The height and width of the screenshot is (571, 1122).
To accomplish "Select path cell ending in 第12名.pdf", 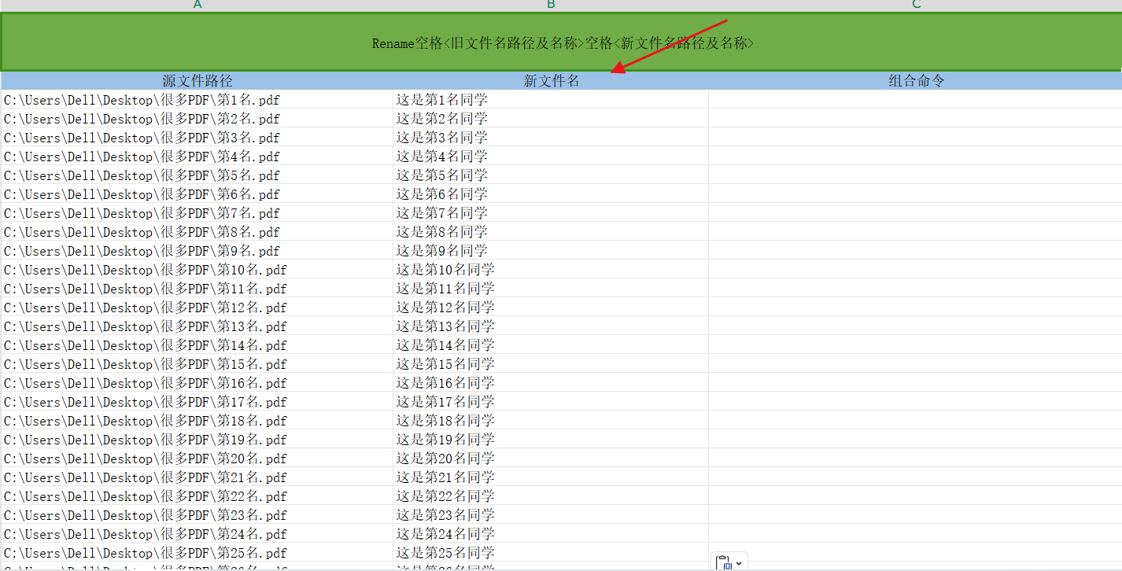I will [x=197, y=308].
